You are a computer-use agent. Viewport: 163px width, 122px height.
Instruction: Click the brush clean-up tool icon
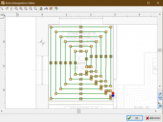(x=7, y=8)
